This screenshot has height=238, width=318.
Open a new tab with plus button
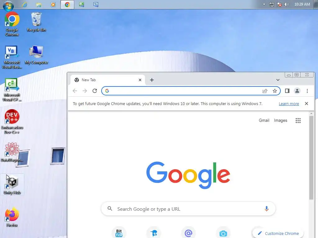coord(152,80)
